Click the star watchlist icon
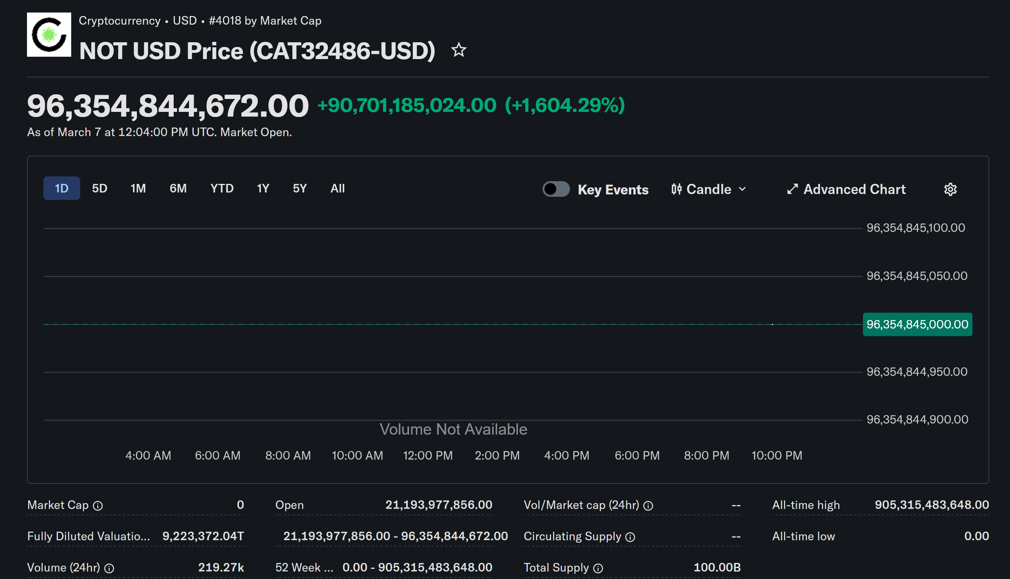The image size is (1010, 579). click(459, 50)
